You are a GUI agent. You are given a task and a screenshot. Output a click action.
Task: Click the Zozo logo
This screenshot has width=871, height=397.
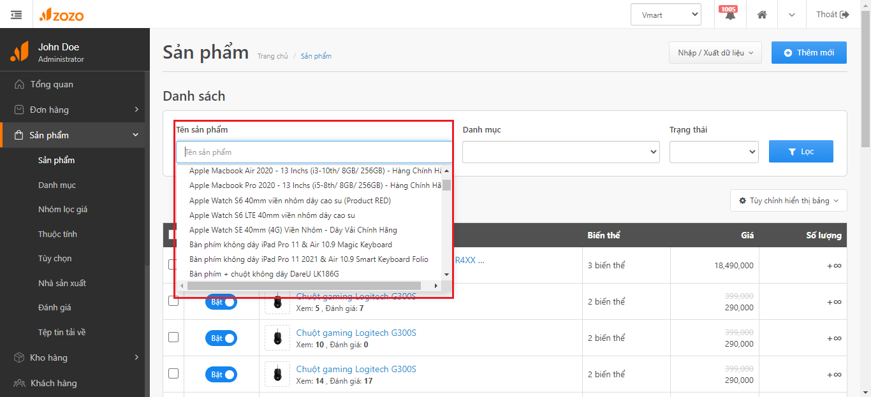(62, 15)
